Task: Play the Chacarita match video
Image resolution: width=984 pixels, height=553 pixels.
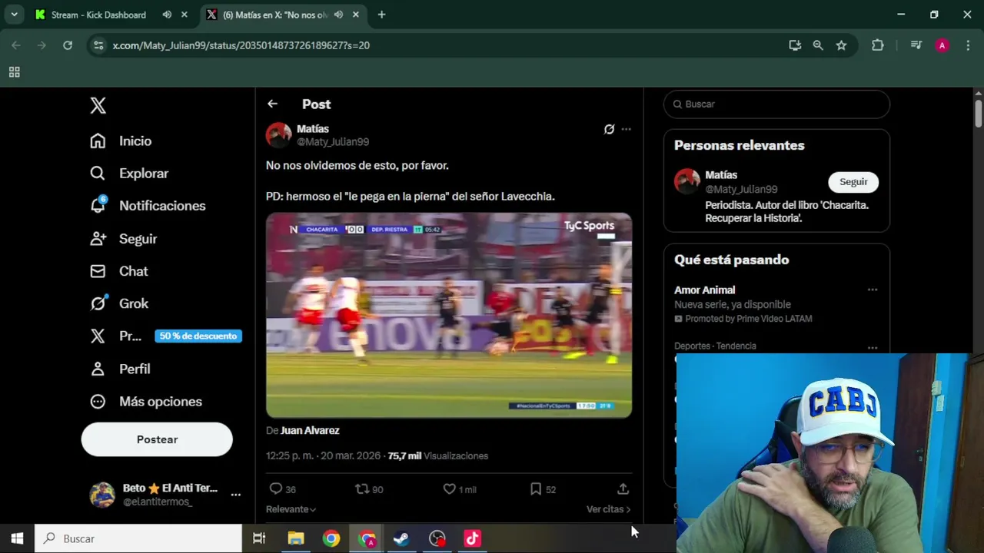Action: pos(449,316)
